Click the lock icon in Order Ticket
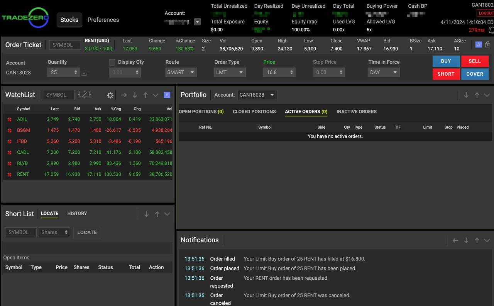This screenshot has height=306, width=494. point(487,44)
